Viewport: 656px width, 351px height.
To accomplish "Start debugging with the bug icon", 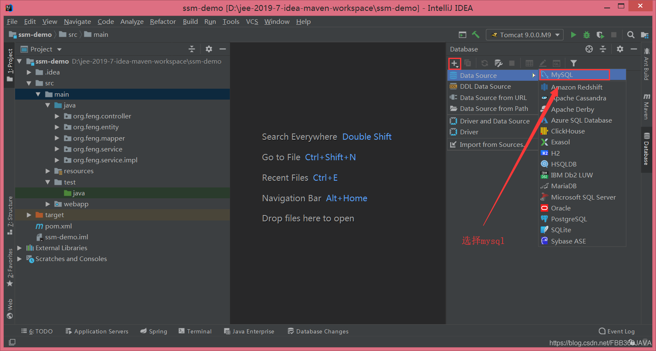I will 587,35.
